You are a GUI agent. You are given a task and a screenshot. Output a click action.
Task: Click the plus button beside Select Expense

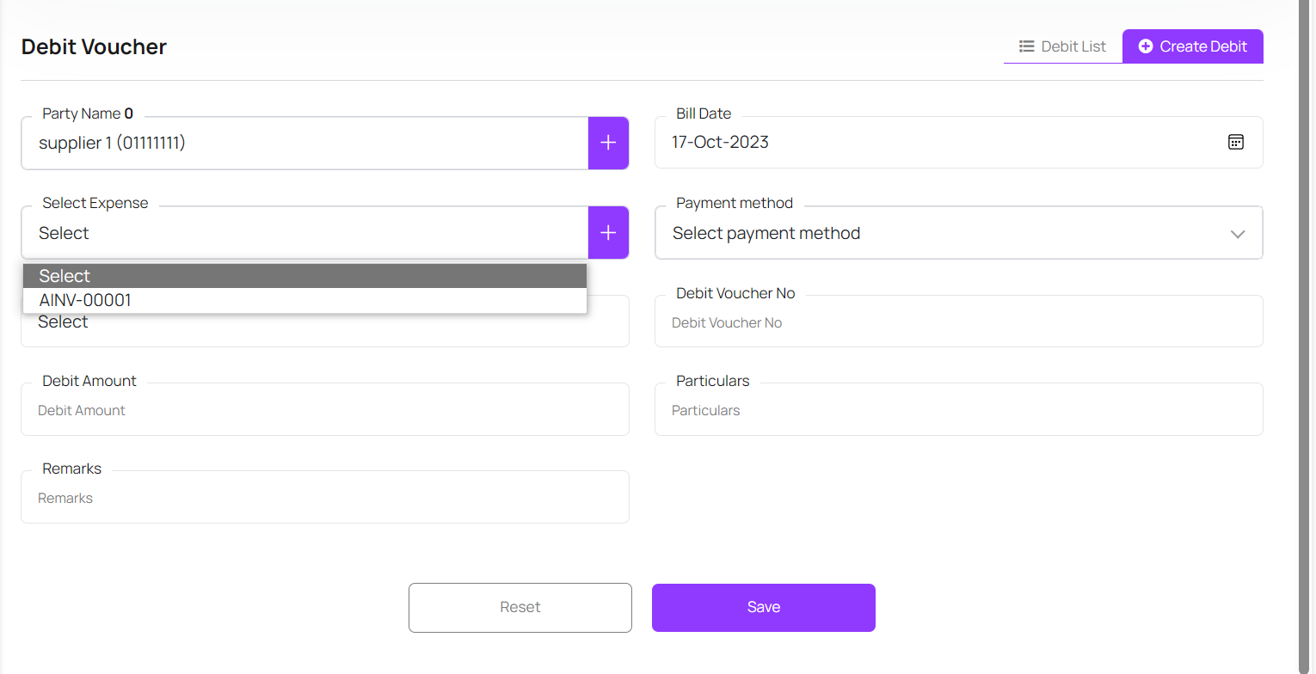click(x=608, y=232)
